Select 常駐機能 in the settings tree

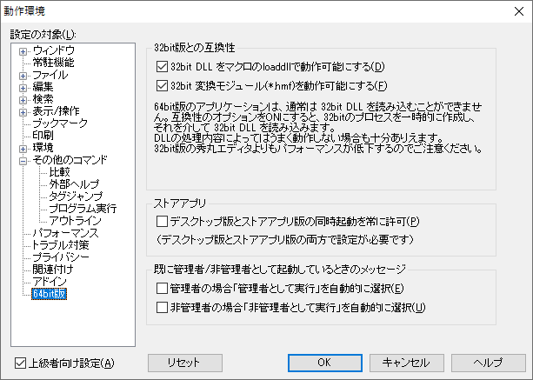(x=53, y=63)
